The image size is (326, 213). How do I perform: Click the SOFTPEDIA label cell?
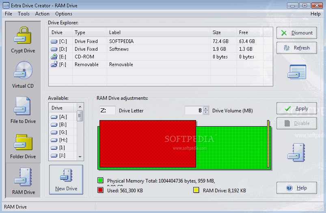[x=121, y=41]
